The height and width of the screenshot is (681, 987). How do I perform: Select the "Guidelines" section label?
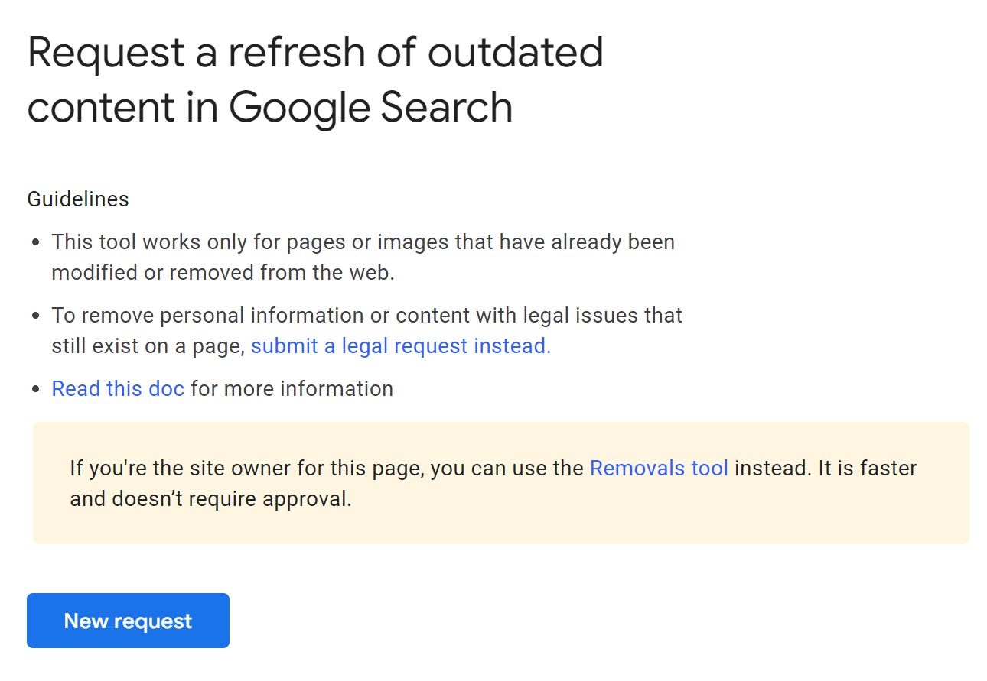(x=78, y=199)
